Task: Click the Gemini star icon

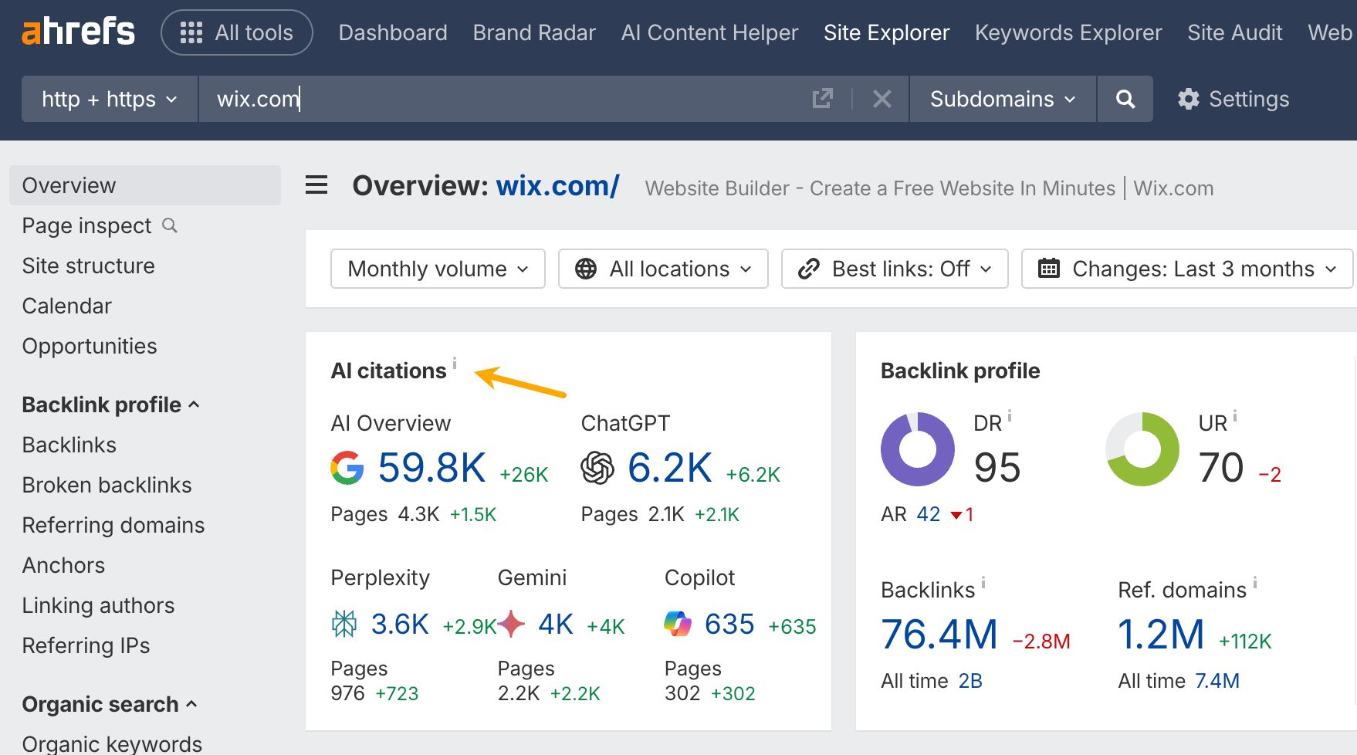Action: point(512,625)
